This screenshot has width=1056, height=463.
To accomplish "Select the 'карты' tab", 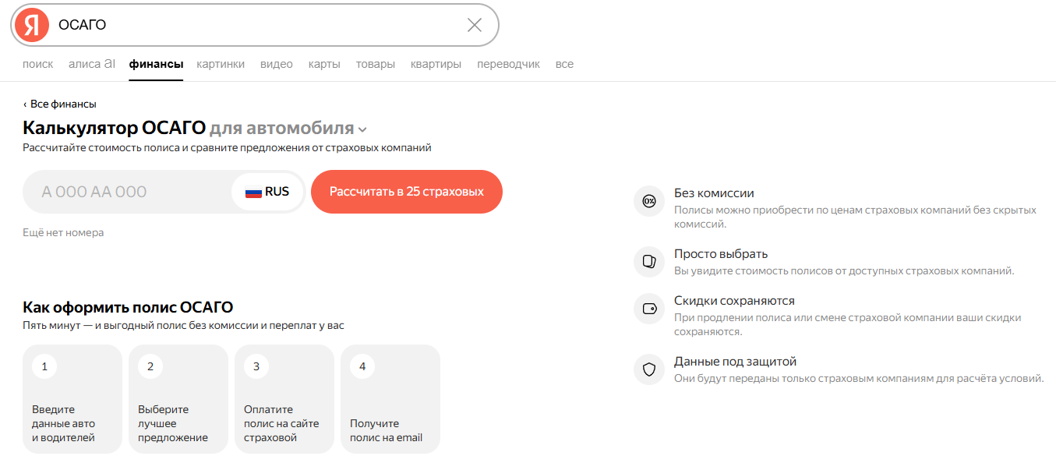I will click(324, 64).
